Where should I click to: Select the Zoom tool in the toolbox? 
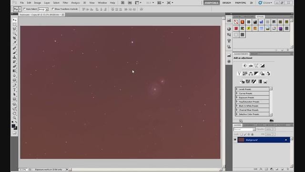(15, 118)
